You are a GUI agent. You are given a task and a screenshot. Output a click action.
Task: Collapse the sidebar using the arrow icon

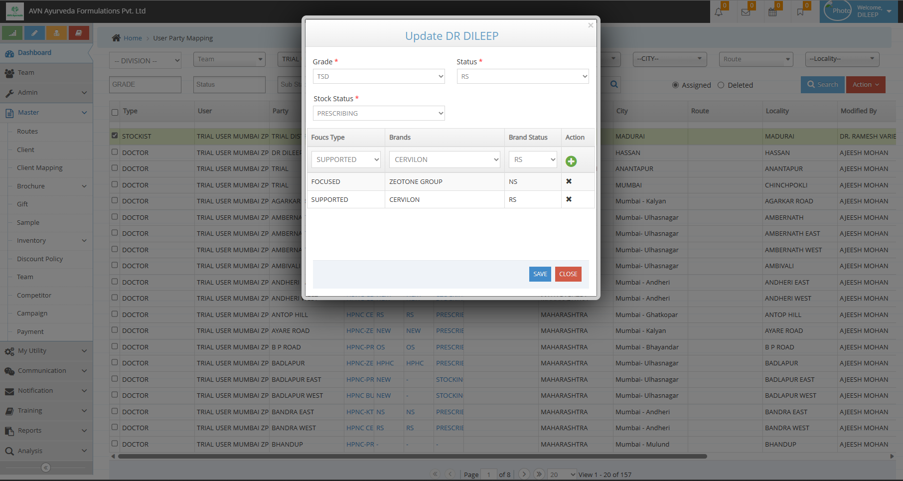pyautogui.click(x=46, y=468)
